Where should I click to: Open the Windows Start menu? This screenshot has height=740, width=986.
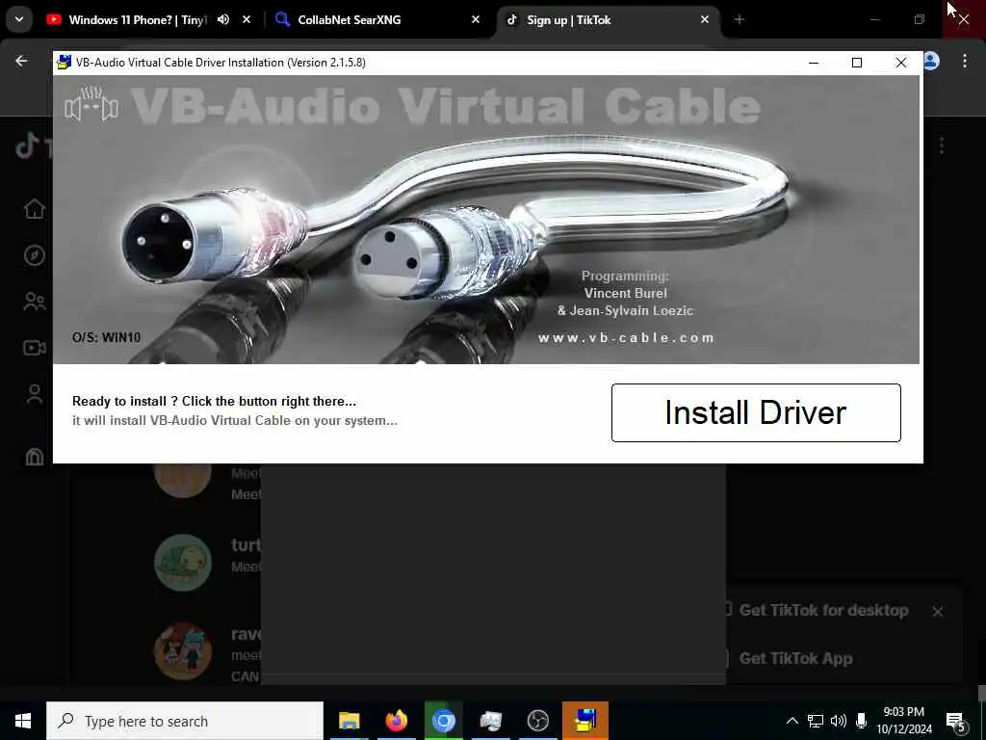pos(23,721)
